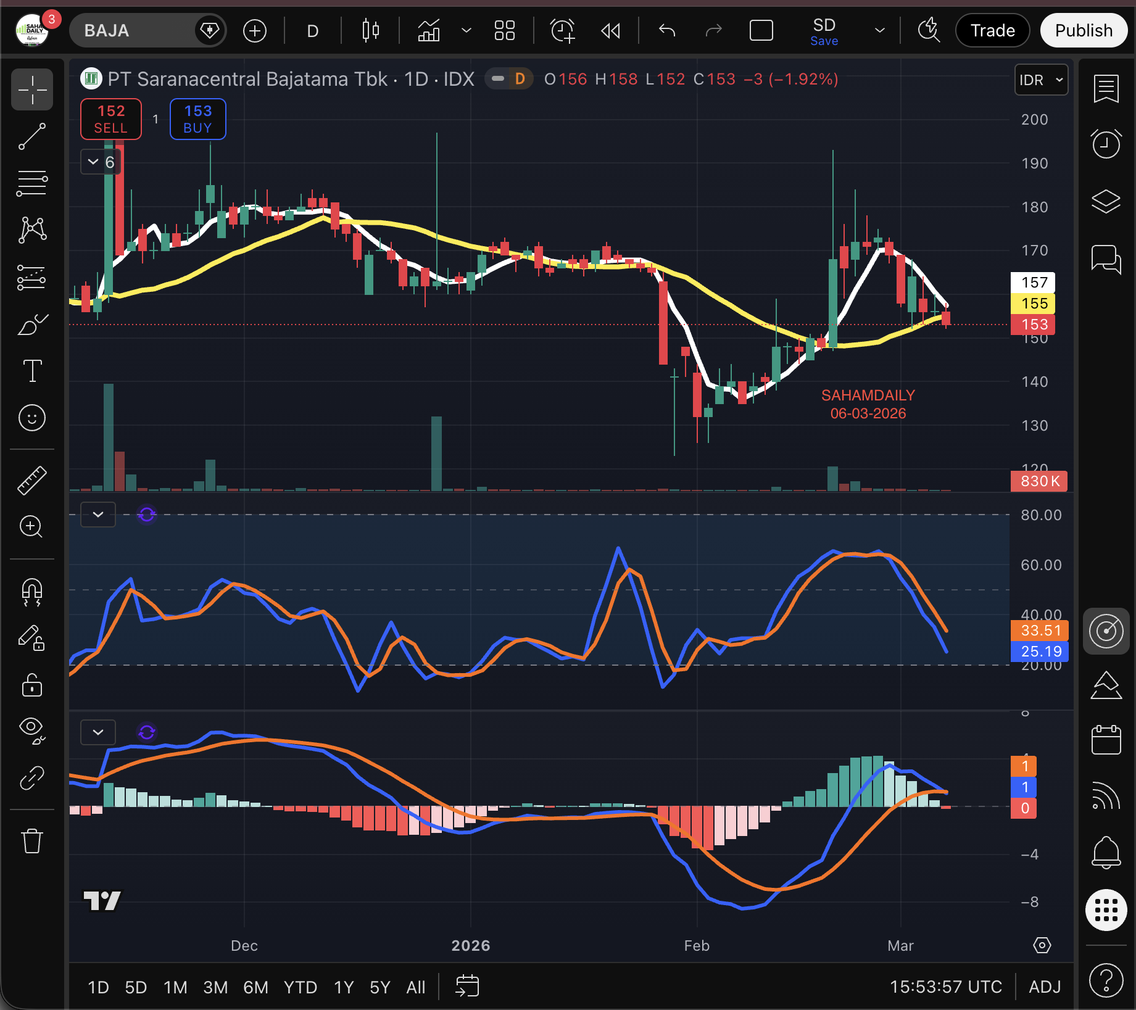This screenshot has height=1010, width=1136.
Task: Open the layout save dropdown arrow
Action: point(880,30)
